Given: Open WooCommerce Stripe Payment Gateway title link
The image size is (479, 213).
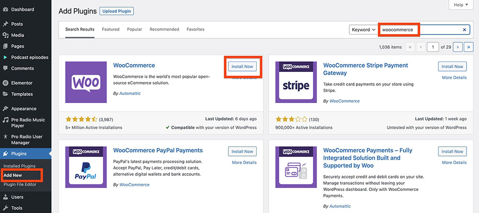Looking at the screenshot, I should [x=365, y=69].
